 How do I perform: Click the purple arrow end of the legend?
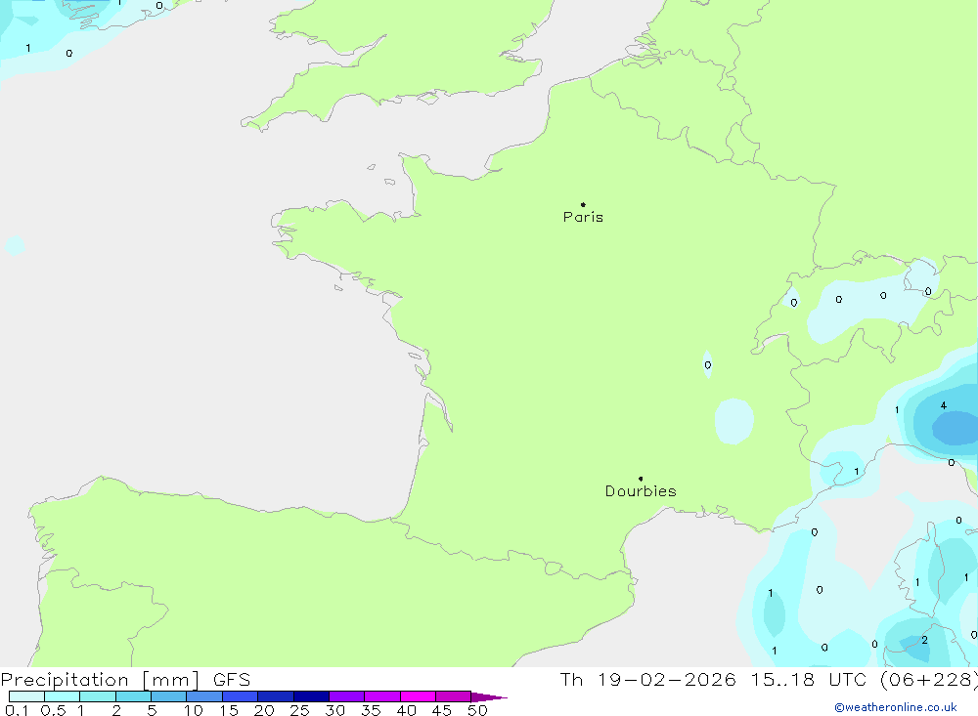pos(488,697)
